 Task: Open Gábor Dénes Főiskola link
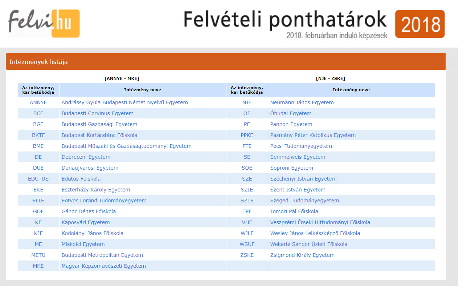pos(89,211)
